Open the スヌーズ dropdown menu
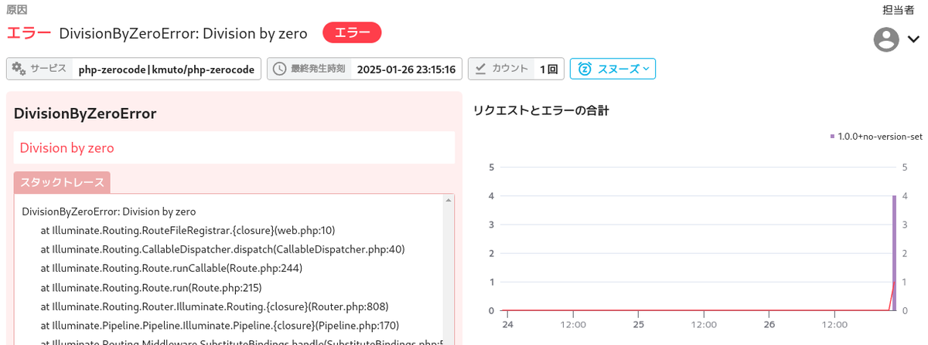The image size is (928, 345). pyautogui.click(x=613, y=69)
